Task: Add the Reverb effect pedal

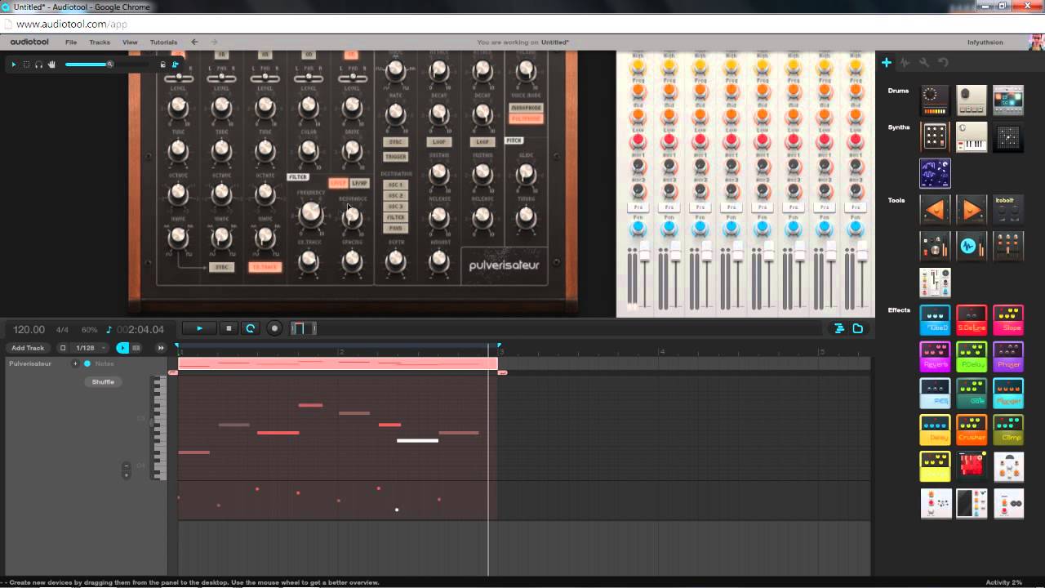Action: pyautogui.click(x=935, y=356)
